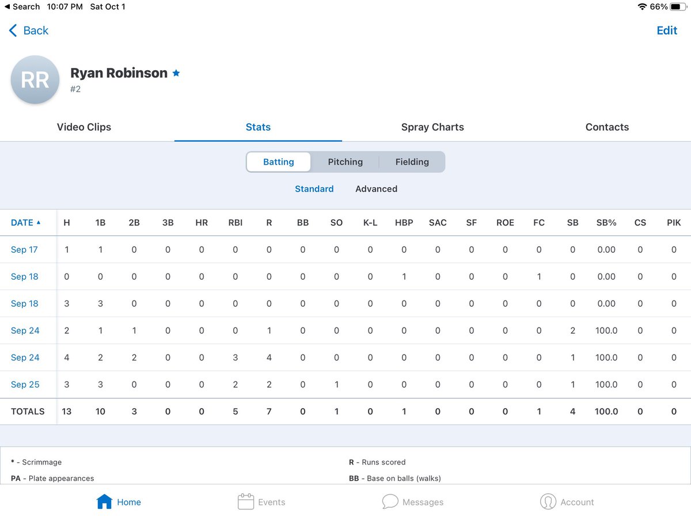This screenshot has width=691, height=518.
Task: Open the Sep 24 game with two hits
Action: [25, 331]
